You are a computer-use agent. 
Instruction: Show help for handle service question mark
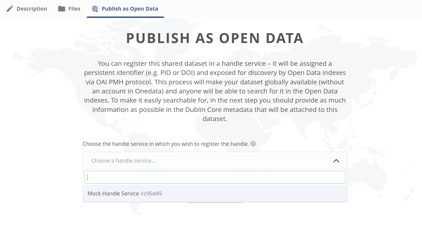pos(253,144)
